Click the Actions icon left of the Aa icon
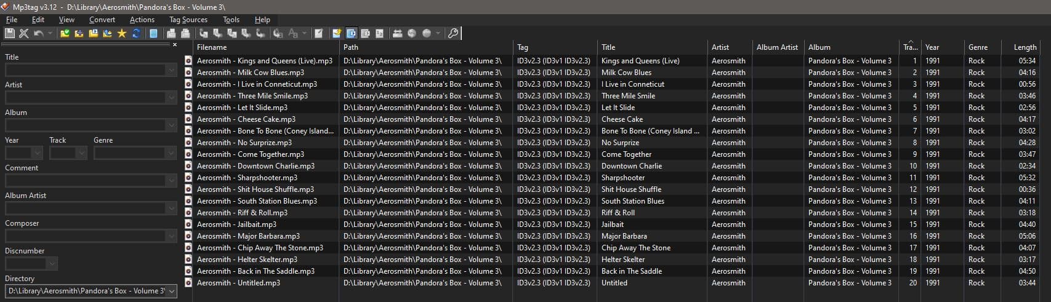 pos(278,33)
